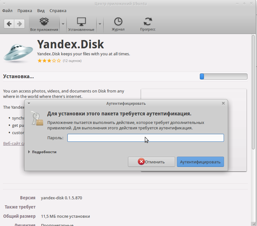
Task: Click the forward navigation arrow
Action: 19,24
